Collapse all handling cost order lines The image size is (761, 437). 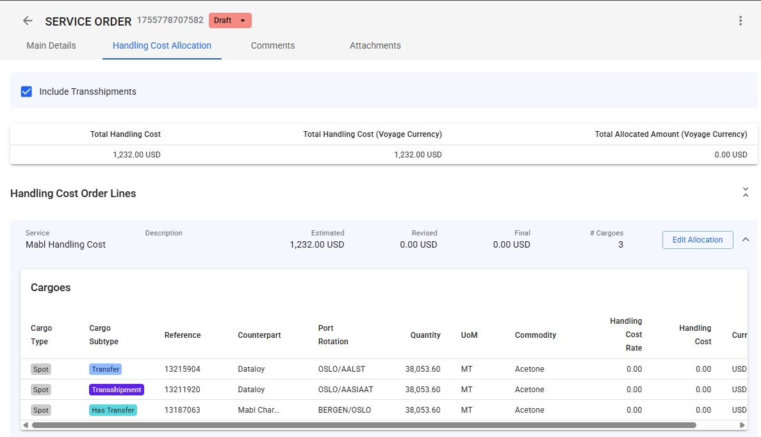click(x=745, y=193)
